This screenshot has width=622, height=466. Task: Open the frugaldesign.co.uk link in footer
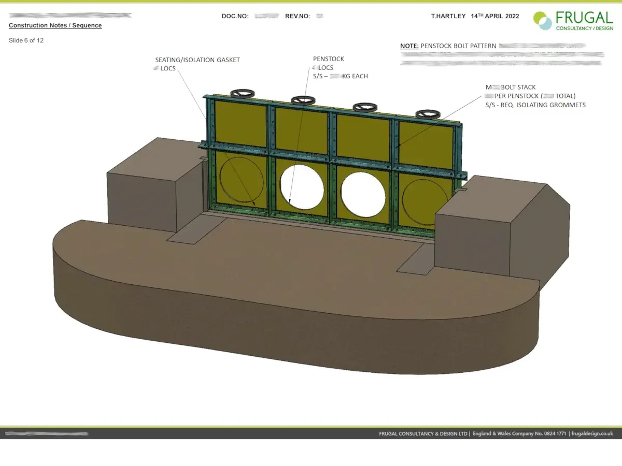592,434
